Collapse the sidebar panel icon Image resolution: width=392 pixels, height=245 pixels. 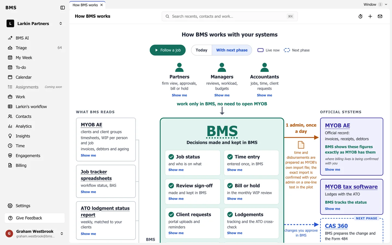click(x=63, y=8)
